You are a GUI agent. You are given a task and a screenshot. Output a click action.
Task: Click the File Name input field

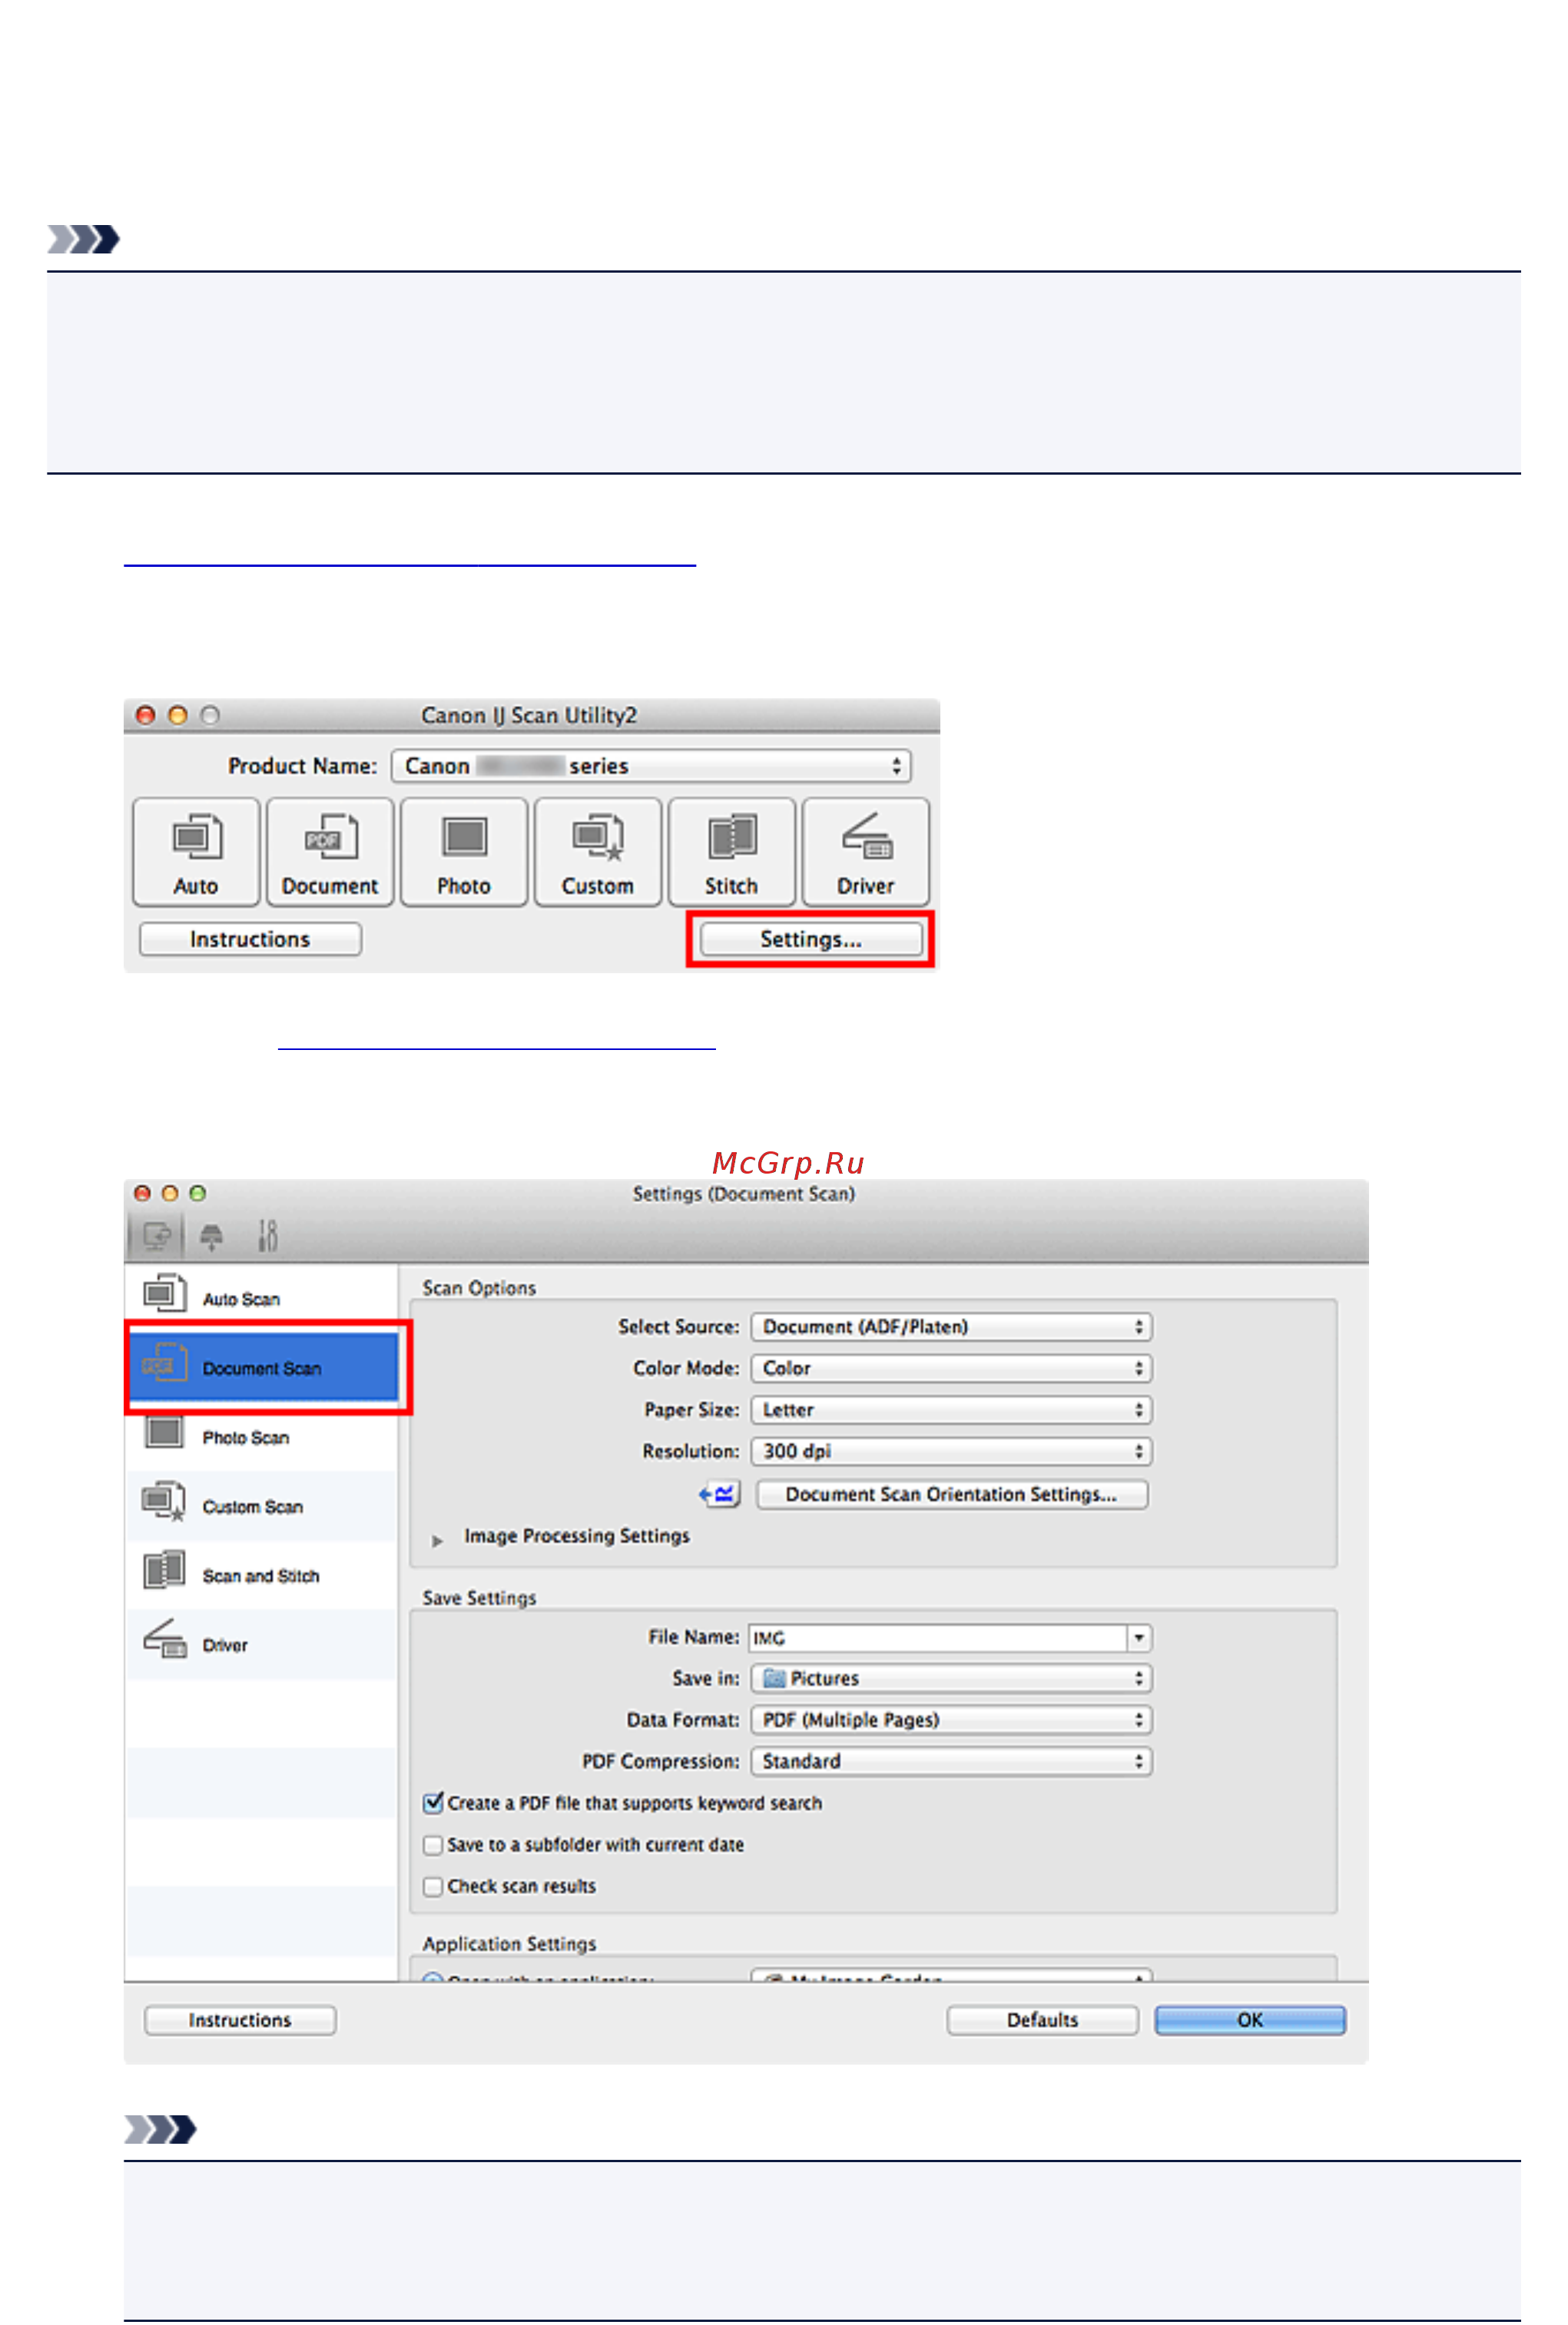(938, 1638)
